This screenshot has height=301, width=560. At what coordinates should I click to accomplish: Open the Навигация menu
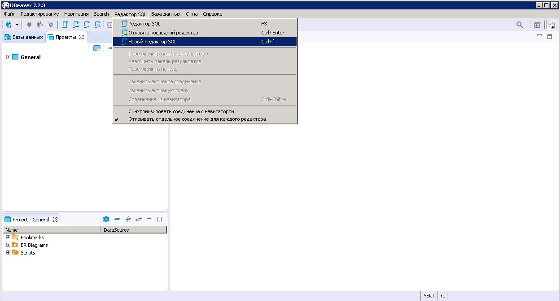pos(76,14)
